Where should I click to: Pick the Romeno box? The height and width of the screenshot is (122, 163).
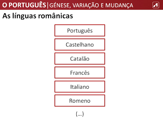[x=80, y=101]
